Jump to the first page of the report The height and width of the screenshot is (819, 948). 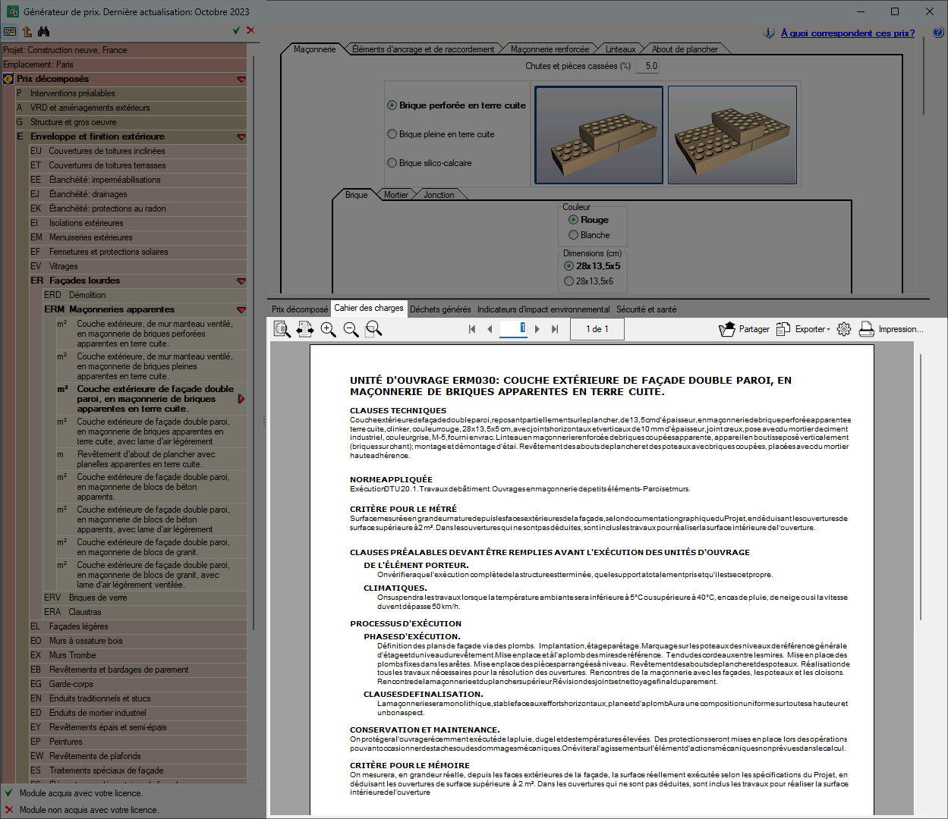coord(472,329)
